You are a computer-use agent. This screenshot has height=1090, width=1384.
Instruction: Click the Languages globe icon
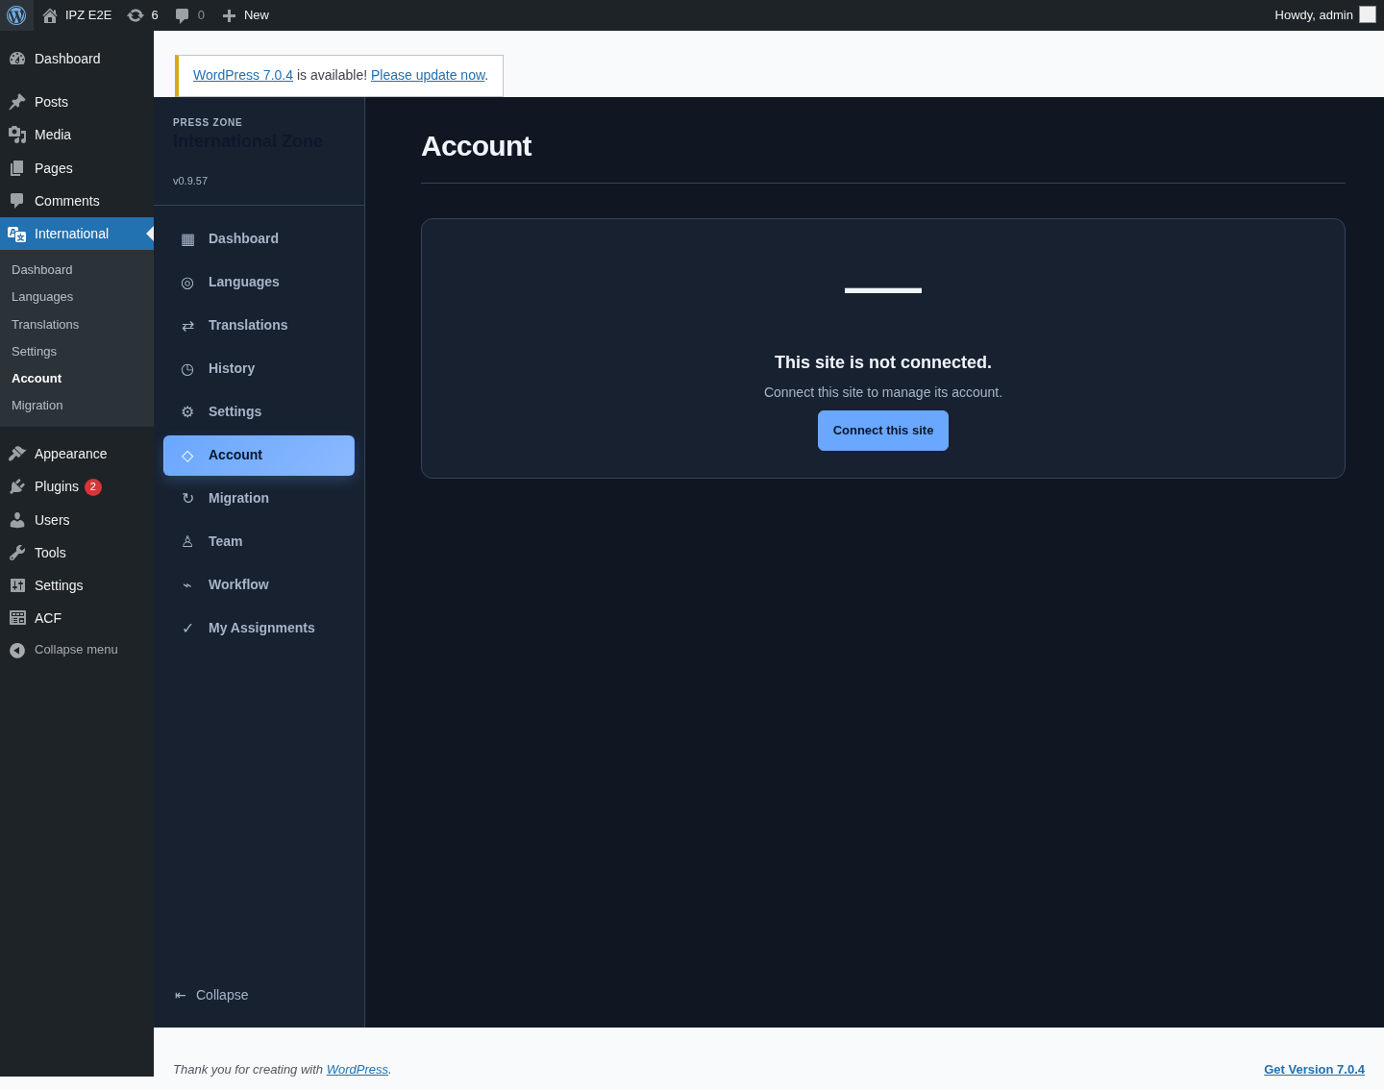pos(187,283)
